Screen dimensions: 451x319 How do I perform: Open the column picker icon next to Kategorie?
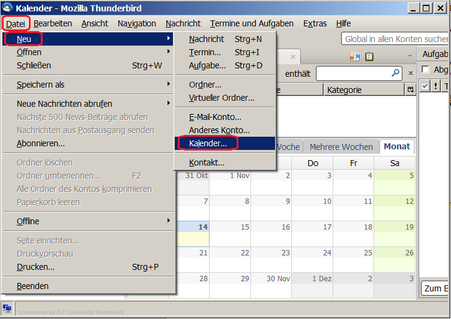[410, 90]
